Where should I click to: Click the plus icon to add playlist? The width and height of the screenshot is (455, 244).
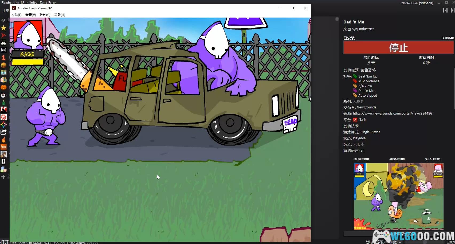3,177
